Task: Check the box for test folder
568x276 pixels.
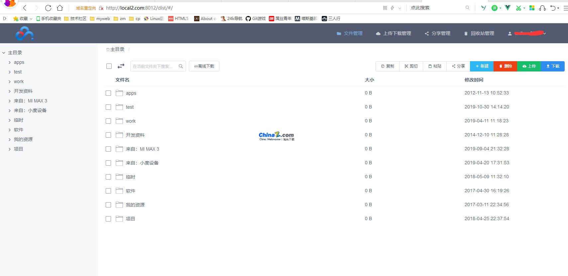Action: (x=108, y=107)
